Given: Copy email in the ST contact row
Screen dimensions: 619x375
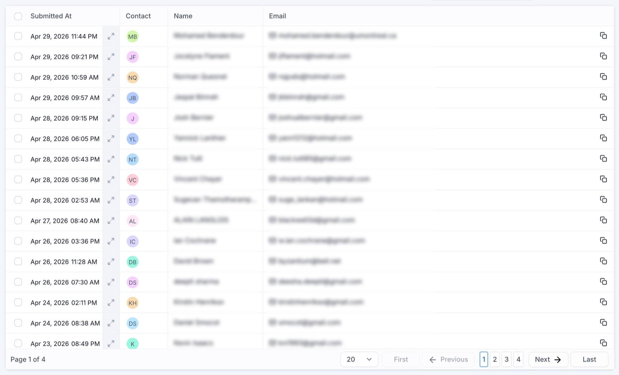Looking at the screenshot, I should 604,200.
